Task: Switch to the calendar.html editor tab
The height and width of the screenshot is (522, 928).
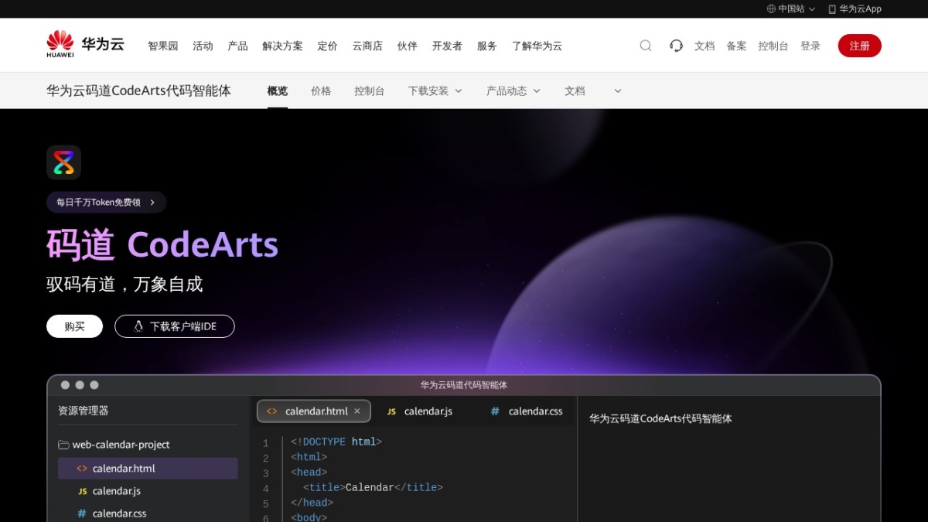Action: 314,411
